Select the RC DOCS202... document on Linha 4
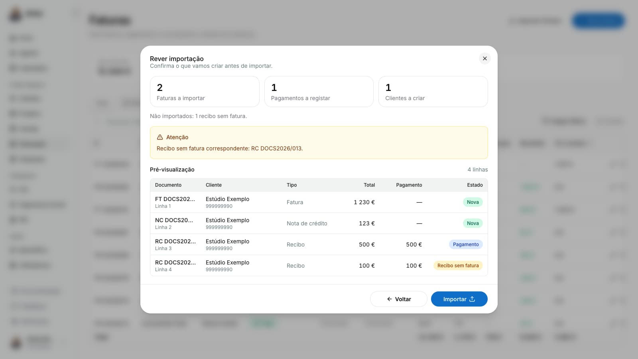The width and height of the screenshot is (638, 359). [175, 262]
